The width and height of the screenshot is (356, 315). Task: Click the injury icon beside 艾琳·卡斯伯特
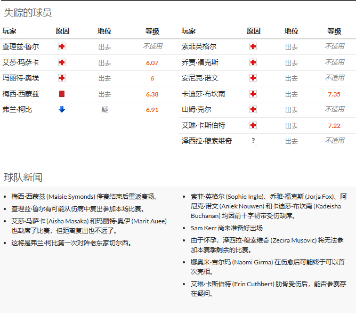[253, 126]
